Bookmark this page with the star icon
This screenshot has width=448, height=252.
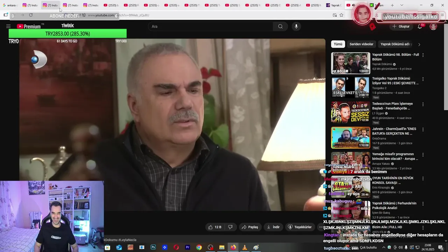click(341, 15)
